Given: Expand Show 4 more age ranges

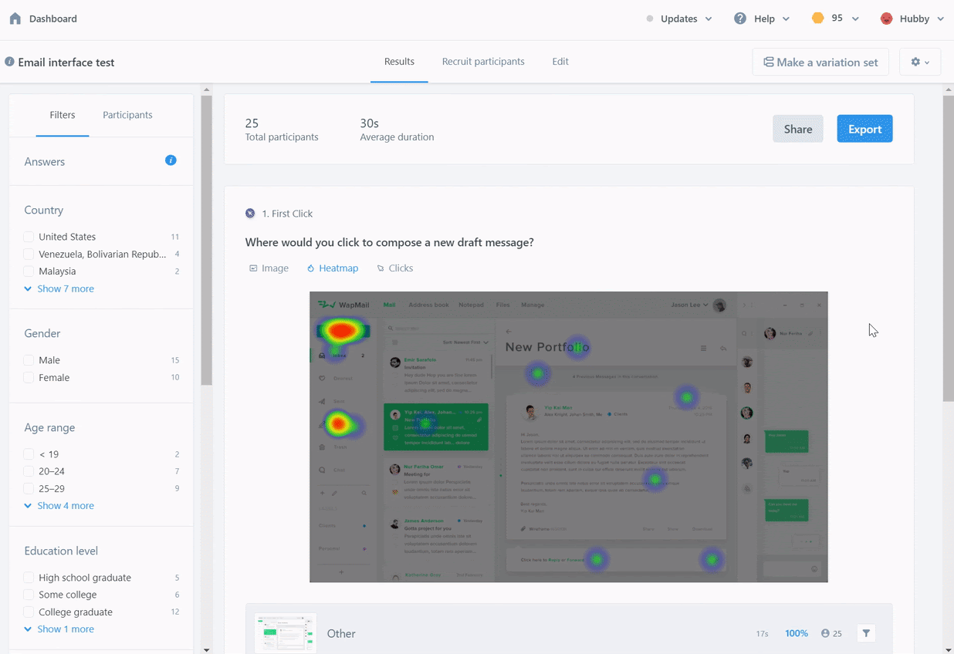Looking at the screenshot, I should [59, 506].
